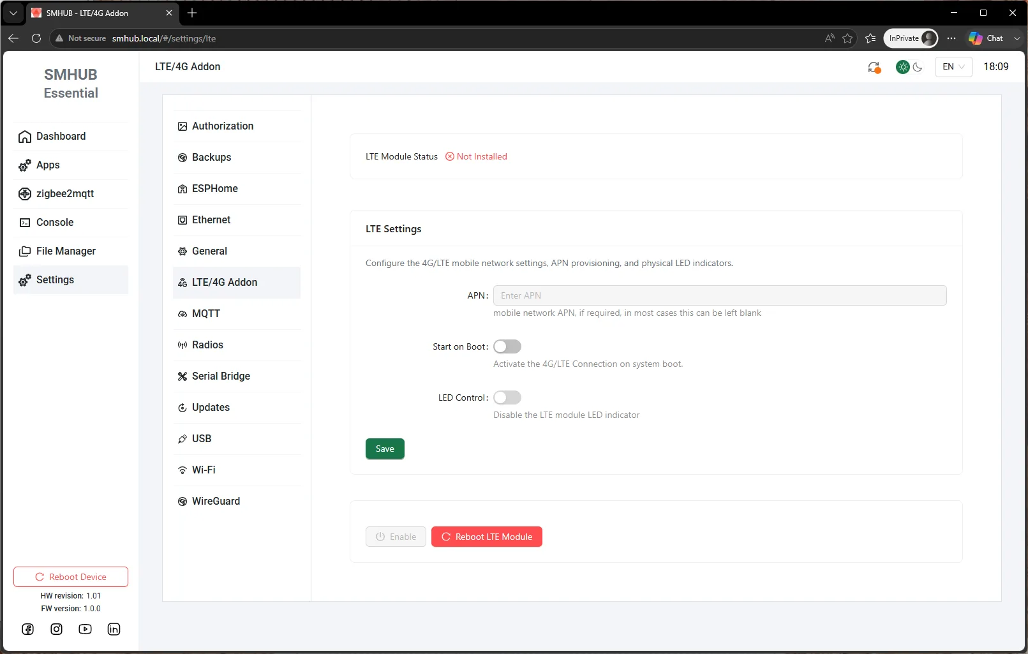Open the tab actions dropdown
The height and width of the screenshot is (654, 1028).
point(13,13)
